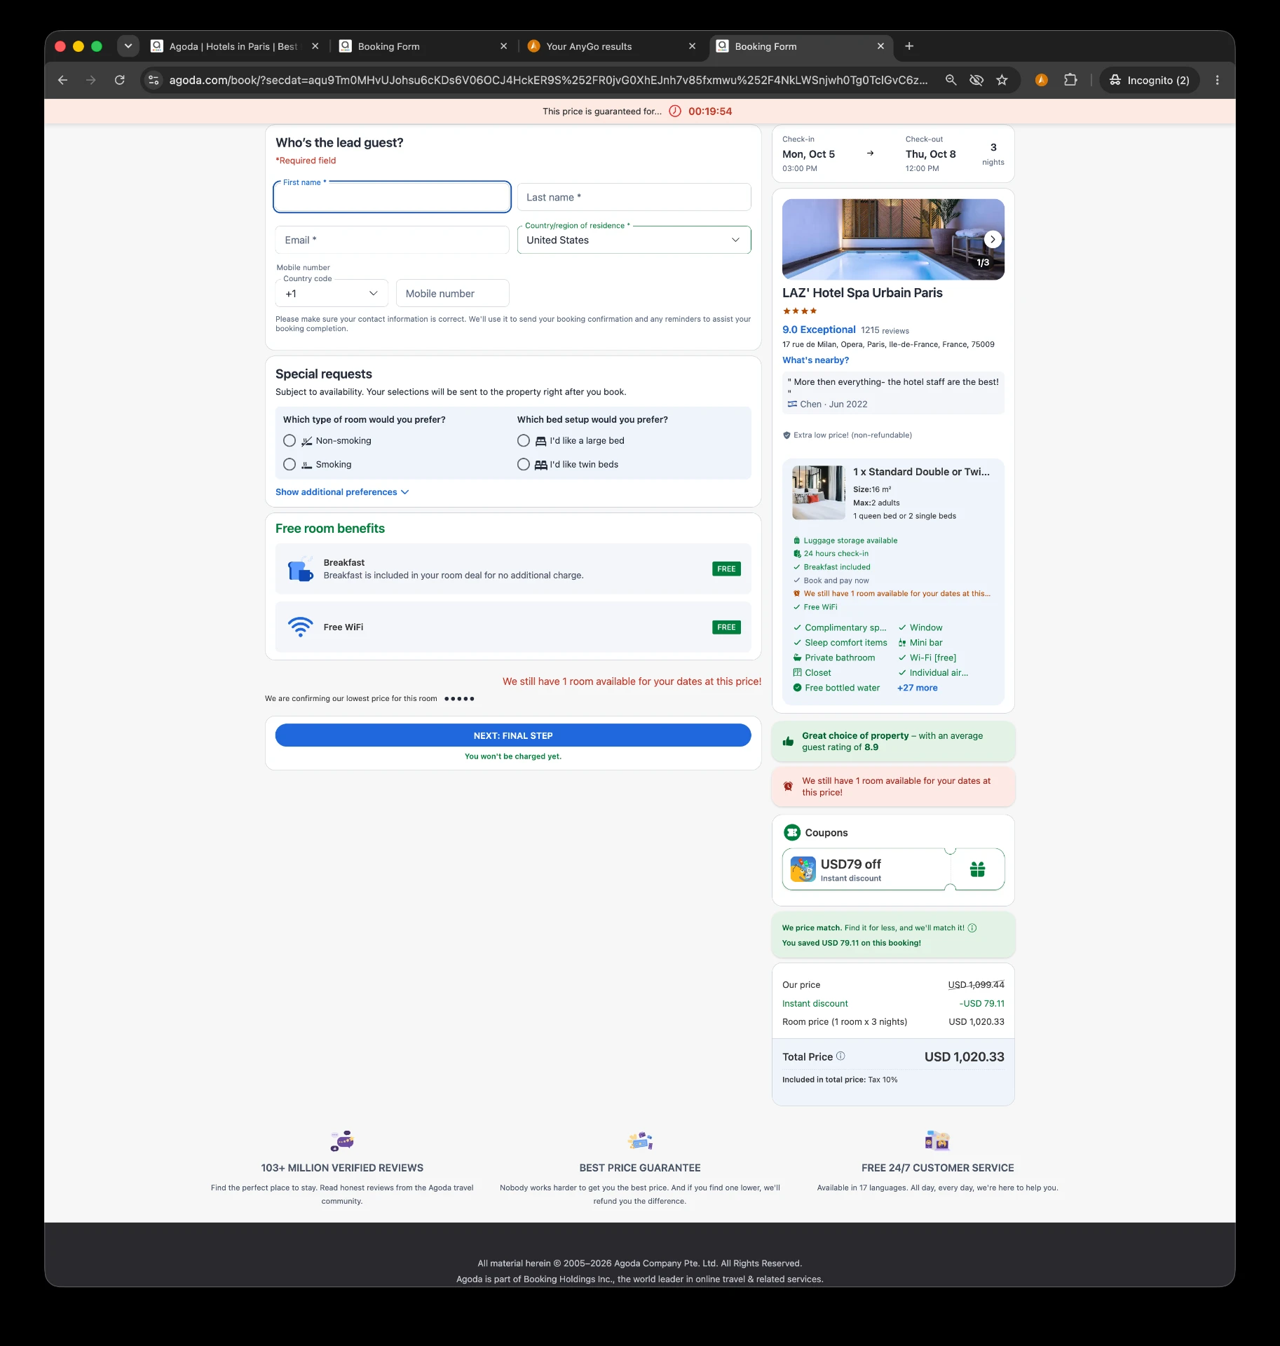Screen dimensions: 1280x1346
Task: Click the Free WiFi FREE badge
Action: 726,627
